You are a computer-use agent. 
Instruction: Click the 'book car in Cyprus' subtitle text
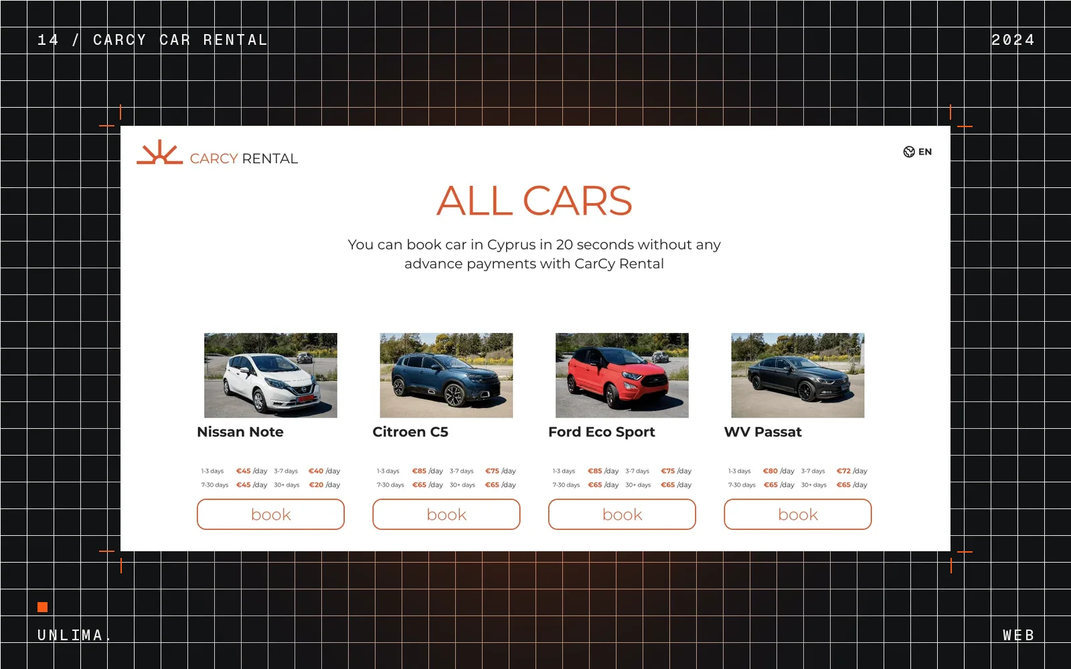pos(534,254)
